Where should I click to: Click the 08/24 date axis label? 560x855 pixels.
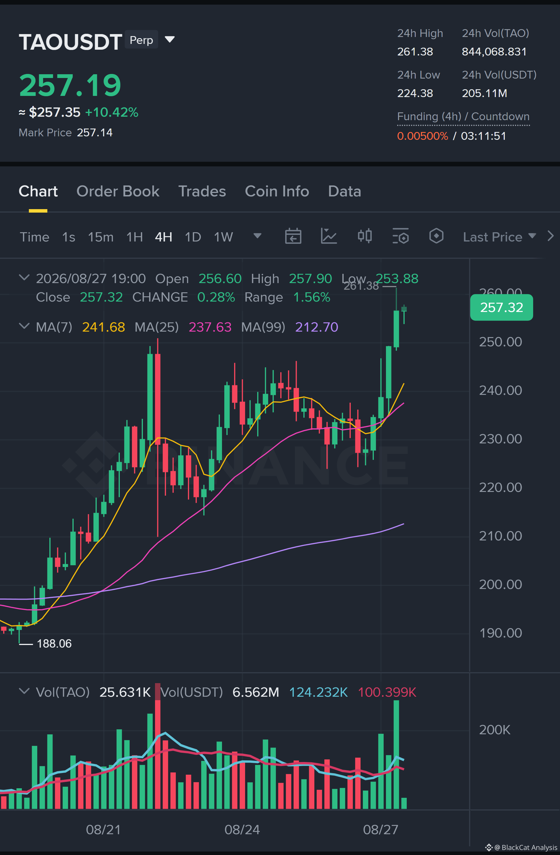tap(242, 830)
